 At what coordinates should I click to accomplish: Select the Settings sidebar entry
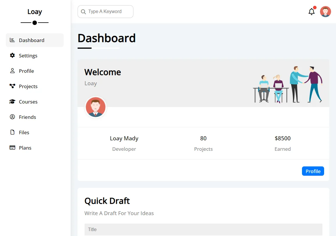[x=28, y=55]
